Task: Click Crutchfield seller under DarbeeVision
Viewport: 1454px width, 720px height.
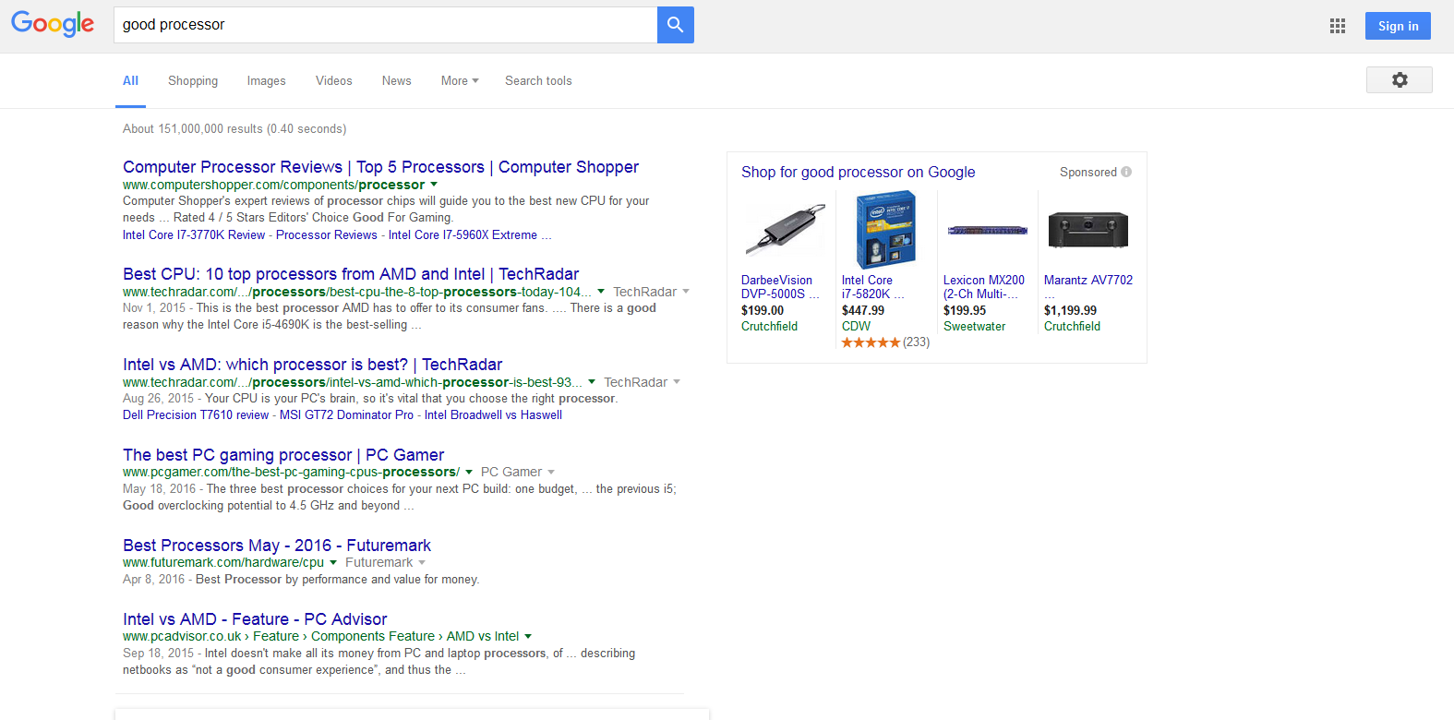Action: pyautogui.click(x=769, y=327)
